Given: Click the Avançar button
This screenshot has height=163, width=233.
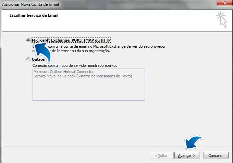Looking at the screenshot, I should coord(187,155).
